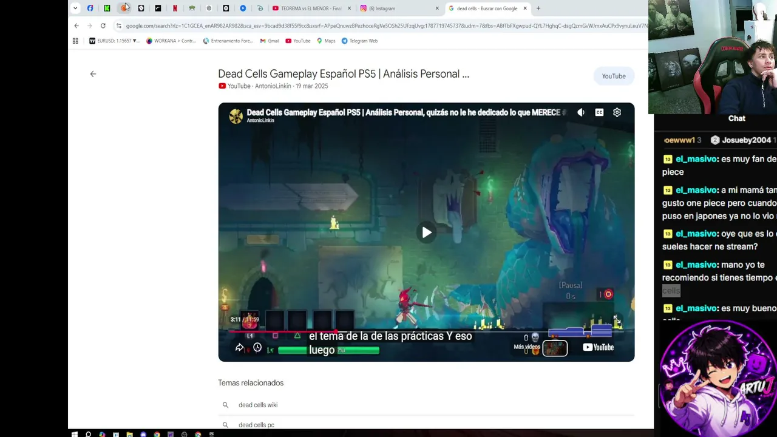
Task: View site information icon in address bar
Action: [x=119, y=25]
